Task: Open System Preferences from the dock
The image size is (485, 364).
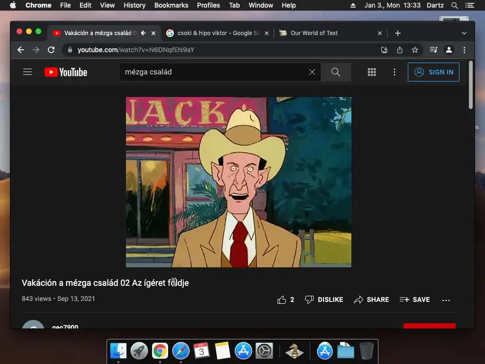Action: tap(264, 351)
